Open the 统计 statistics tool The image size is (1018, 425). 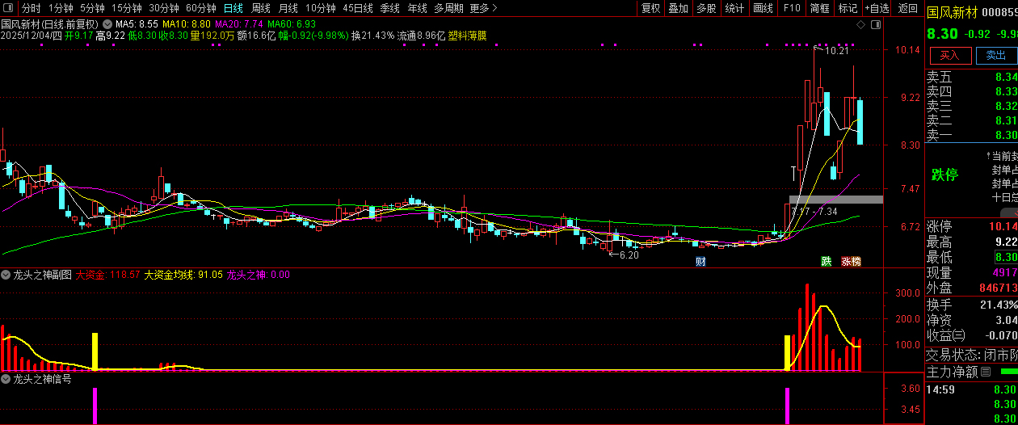(x=734, y=8)
